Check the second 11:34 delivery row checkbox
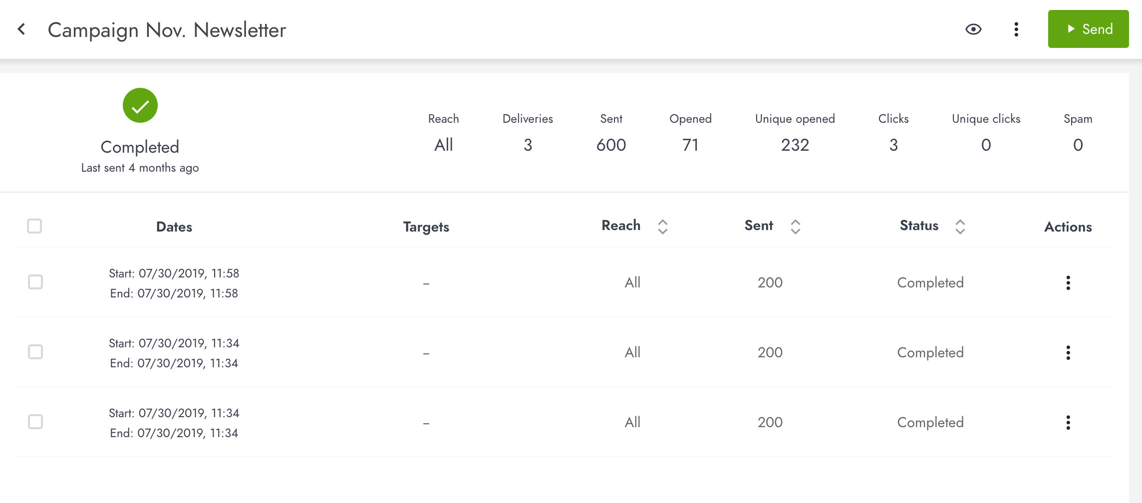This screenshot has width=1142, height=503. [35, 352]
